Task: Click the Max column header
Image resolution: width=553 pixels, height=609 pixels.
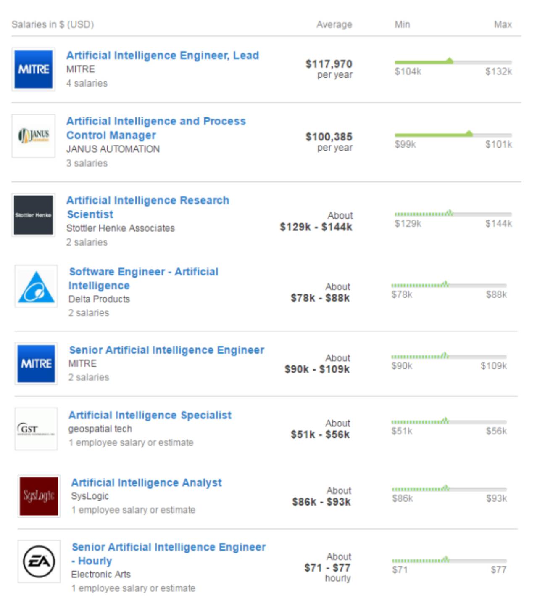Action: point(503,25)
